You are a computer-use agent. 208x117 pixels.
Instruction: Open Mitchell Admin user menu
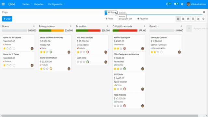pos(196,4)
